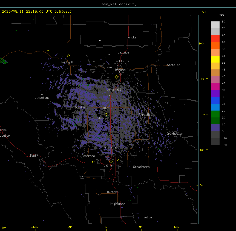236x231 pixels.
Task: Click the Calgary label
Action: pyautogui.click(x=110, y=165)
